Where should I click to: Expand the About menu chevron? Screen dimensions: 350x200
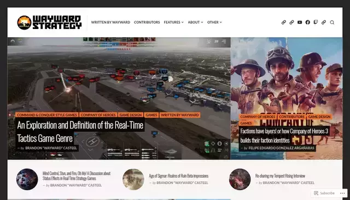tap(202, 22)
